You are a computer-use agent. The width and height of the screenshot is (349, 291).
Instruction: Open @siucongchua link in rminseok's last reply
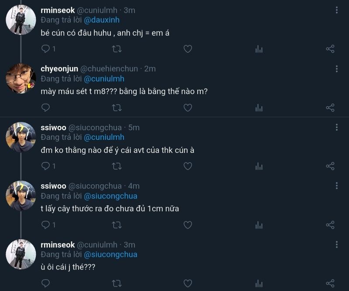pyautogui.click(x=110, y=254)
